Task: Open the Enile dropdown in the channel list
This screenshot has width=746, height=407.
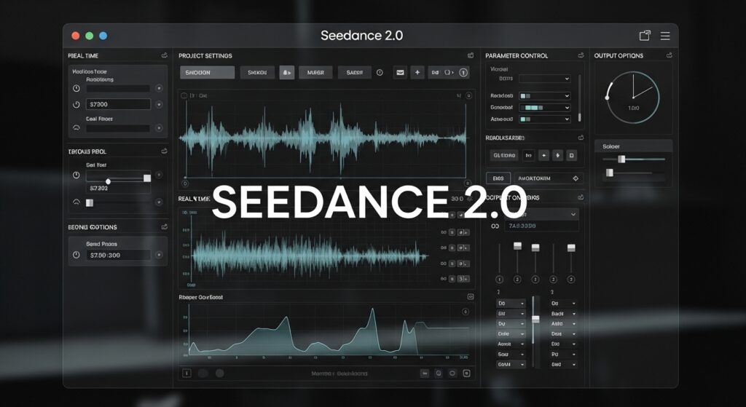Action: [511, 333]
